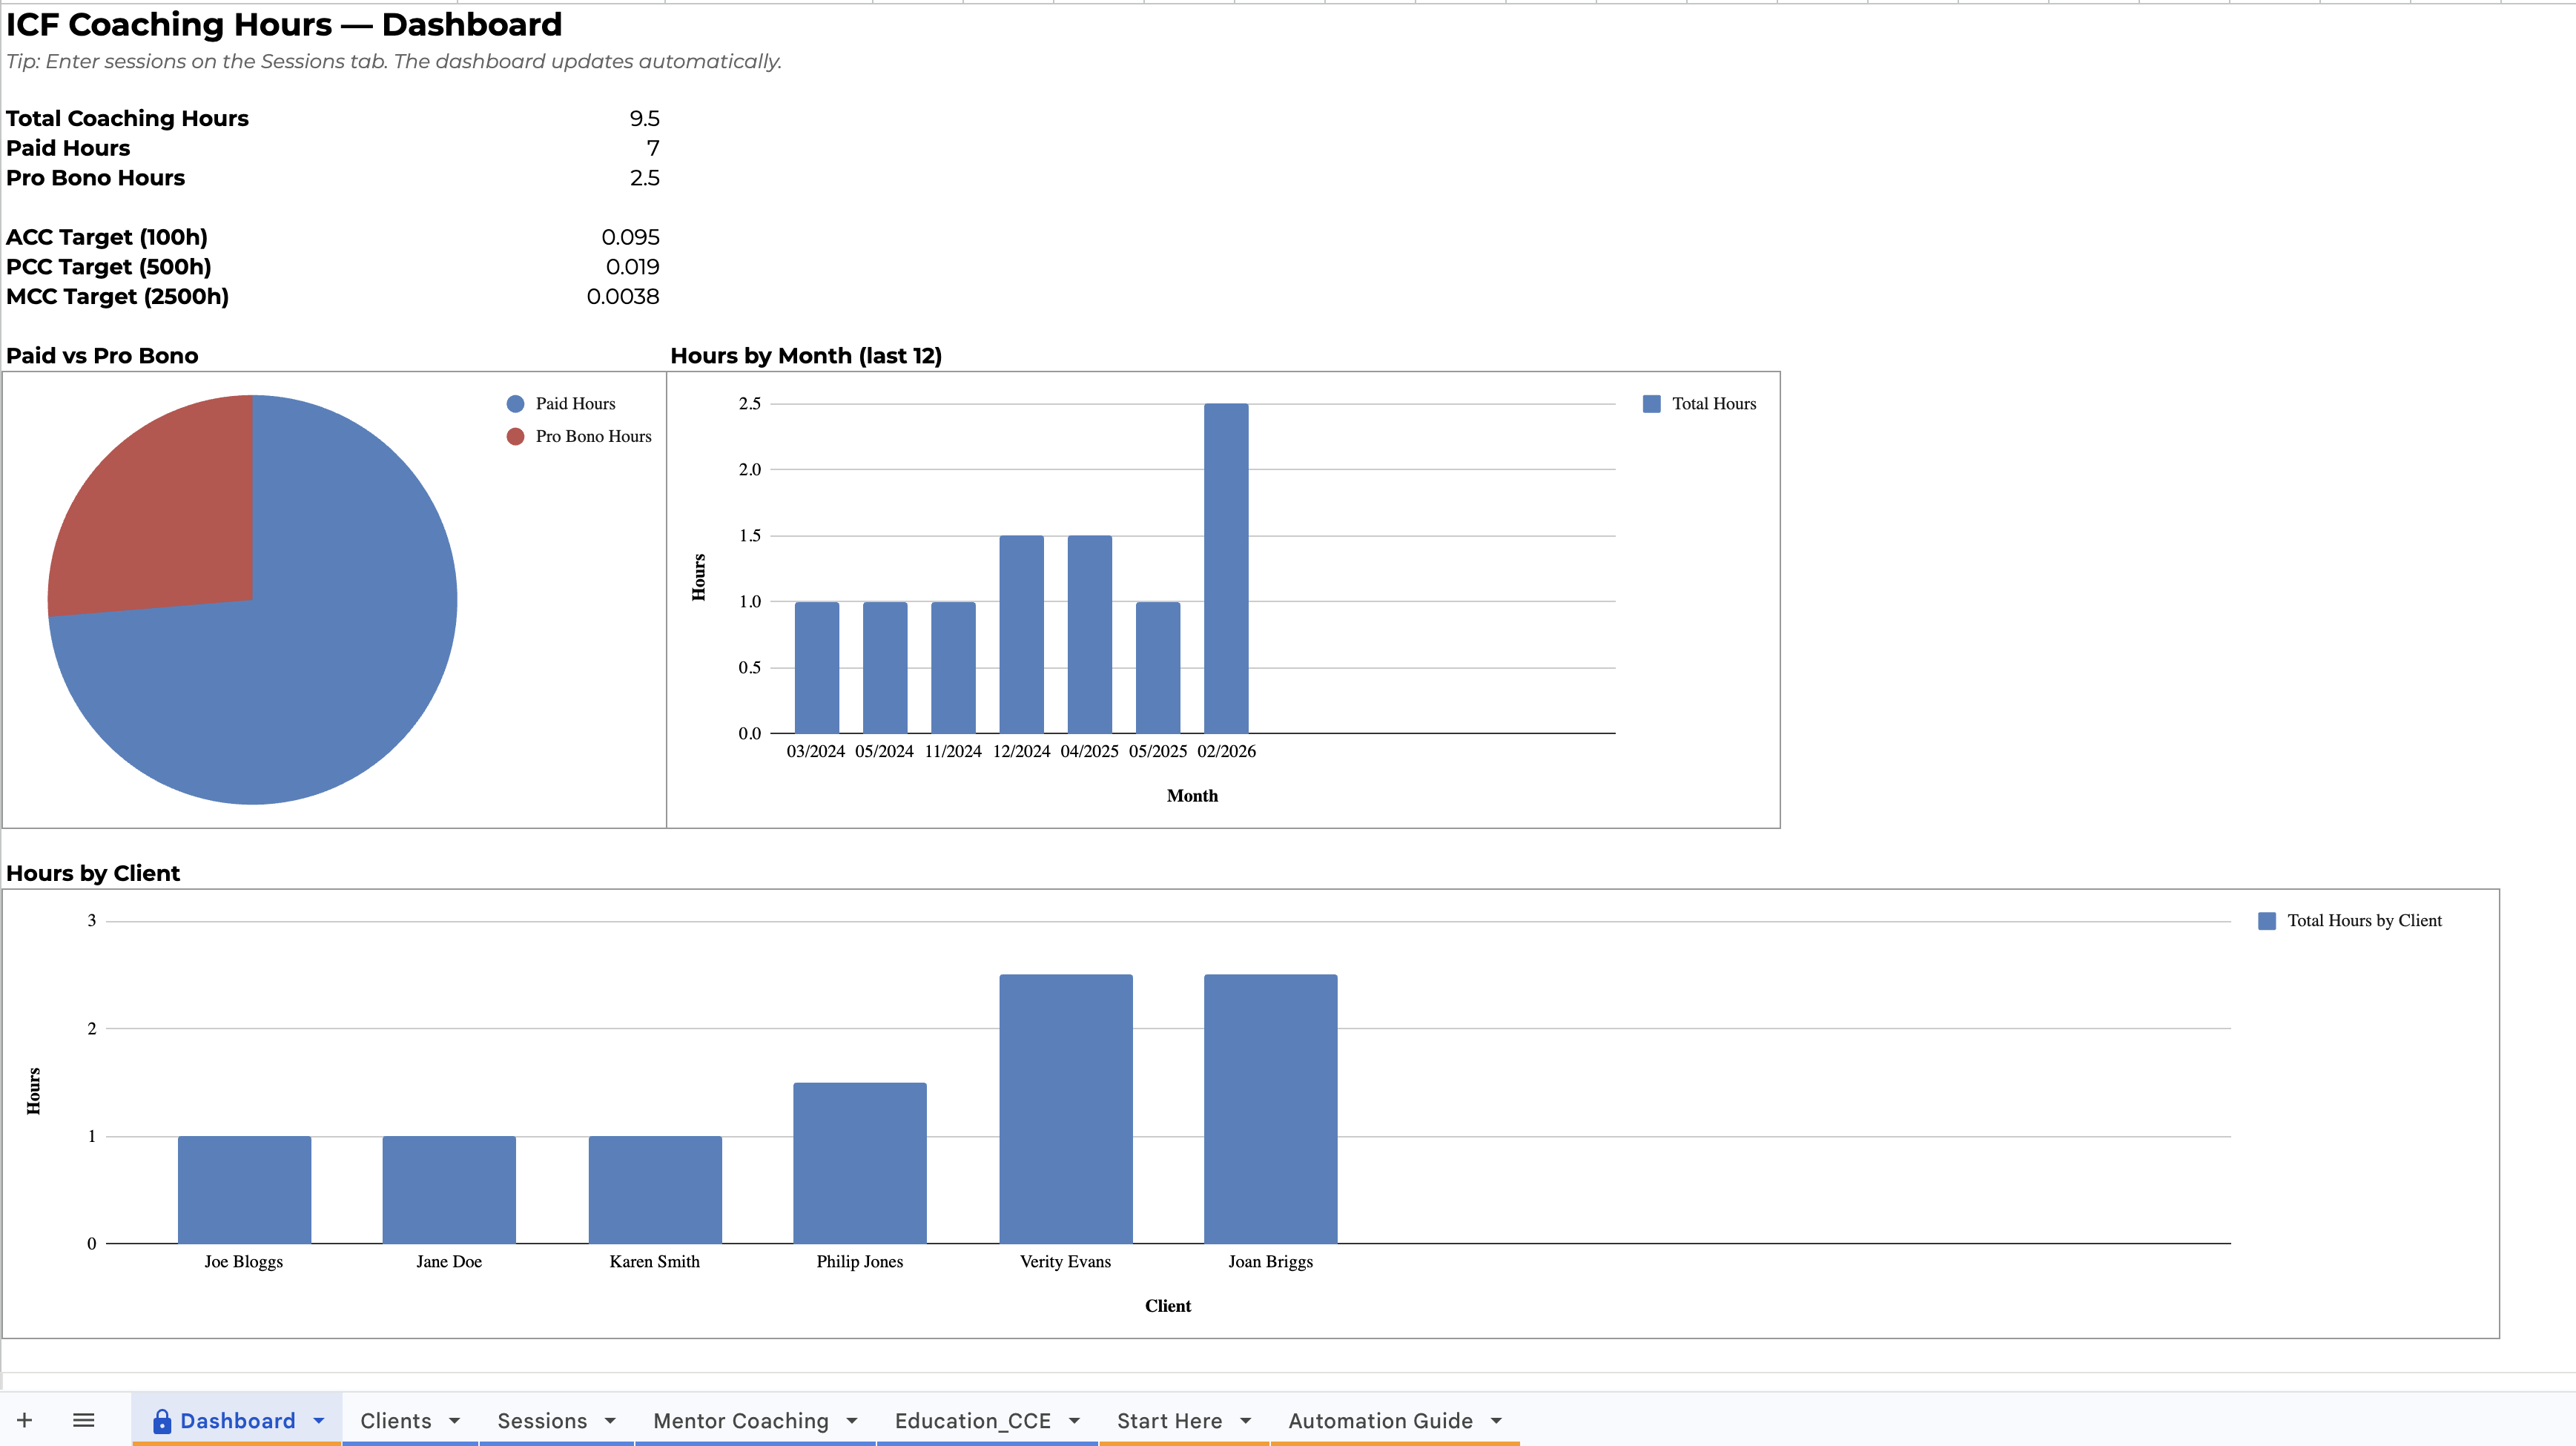Switch to the Sessions sheet tab

click(x=542, y=1421)
